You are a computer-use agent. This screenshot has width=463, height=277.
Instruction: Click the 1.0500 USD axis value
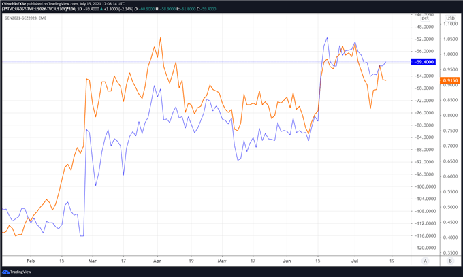(450, 39)
